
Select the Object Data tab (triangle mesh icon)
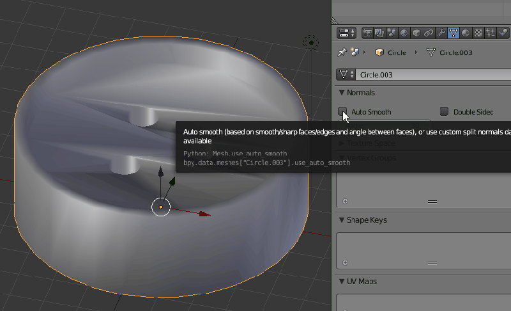pyautogui.click(x=454, y=33)
